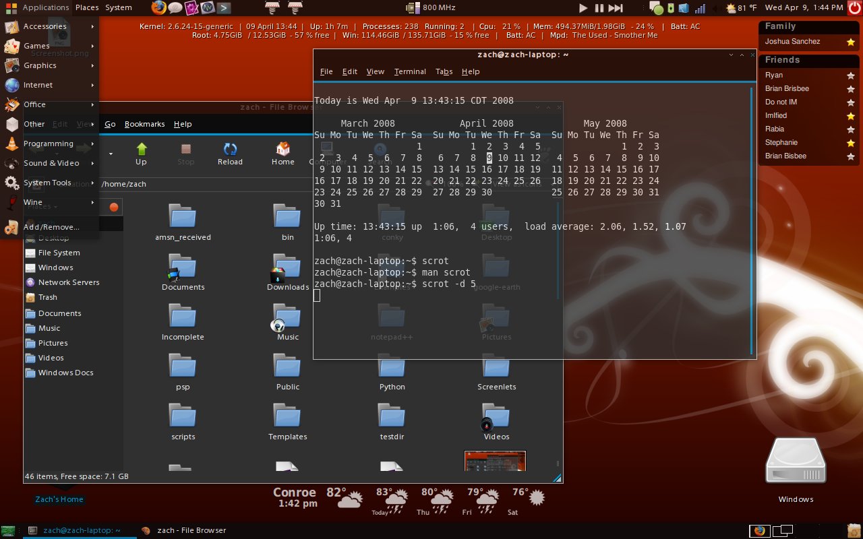Expand the Games submenu
This screenshot has width=863, height=539.
[x=51, y=46]
